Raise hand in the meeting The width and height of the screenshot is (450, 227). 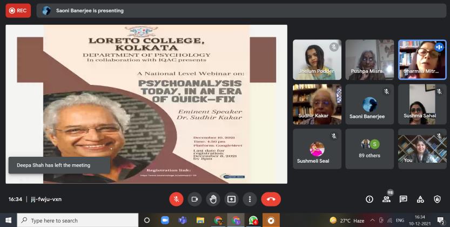tap(213, 199)
